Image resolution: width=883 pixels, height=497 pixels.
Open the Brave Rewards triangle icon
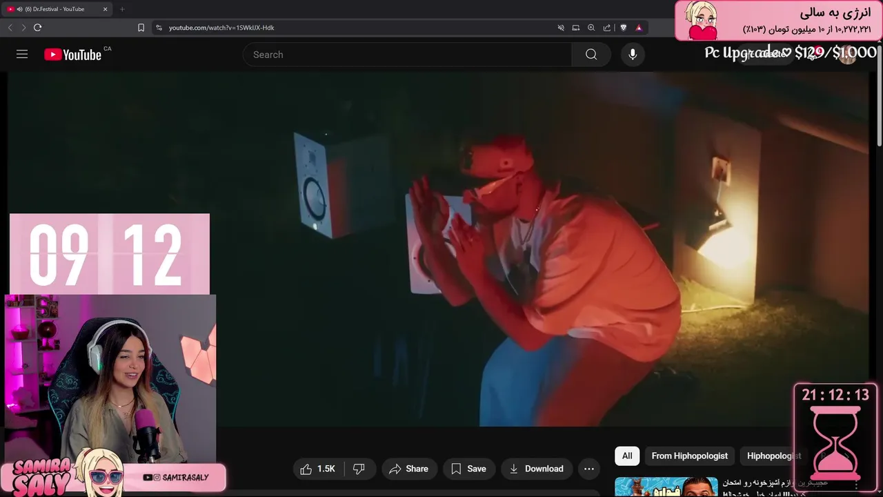point(639,28)
